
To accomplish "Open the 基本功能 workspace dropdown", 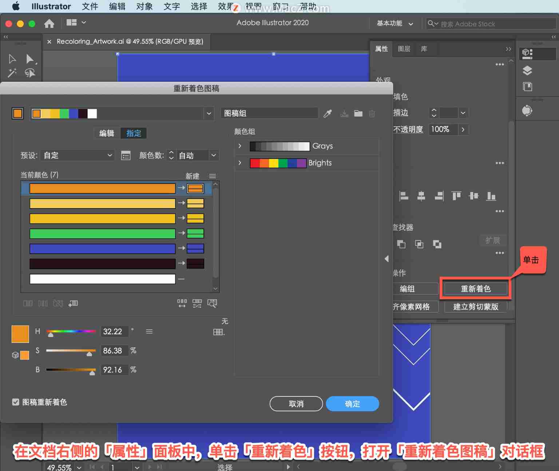I will click(395, 23).
